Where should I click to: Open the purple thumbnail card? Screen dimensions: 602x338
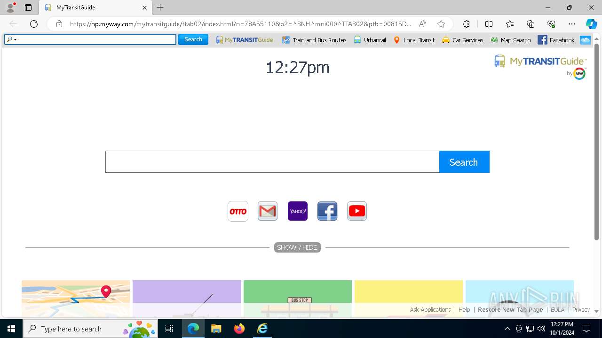coord(187,299)
